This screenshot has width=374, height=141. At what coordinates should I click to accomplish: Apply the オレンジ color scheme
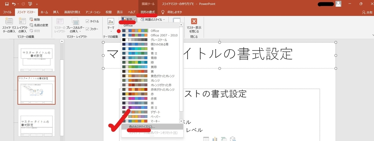click(x=150, y=80)
